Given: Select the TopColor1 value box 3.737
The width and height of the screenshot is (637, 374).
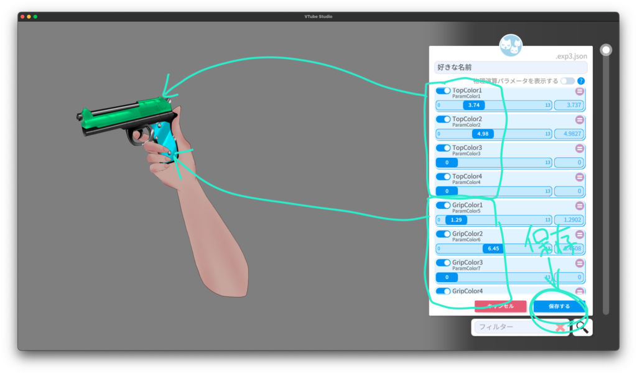Looking at the screenshot, I should (570, 106).
